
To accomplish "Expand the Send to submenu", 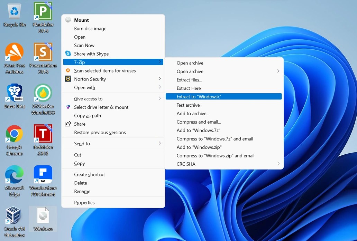I will tap(113, 143).
